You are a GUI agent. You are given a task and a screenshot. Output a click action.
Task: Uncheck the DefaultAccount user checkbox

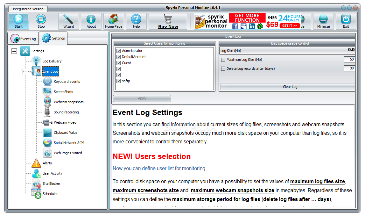[119, 57]
